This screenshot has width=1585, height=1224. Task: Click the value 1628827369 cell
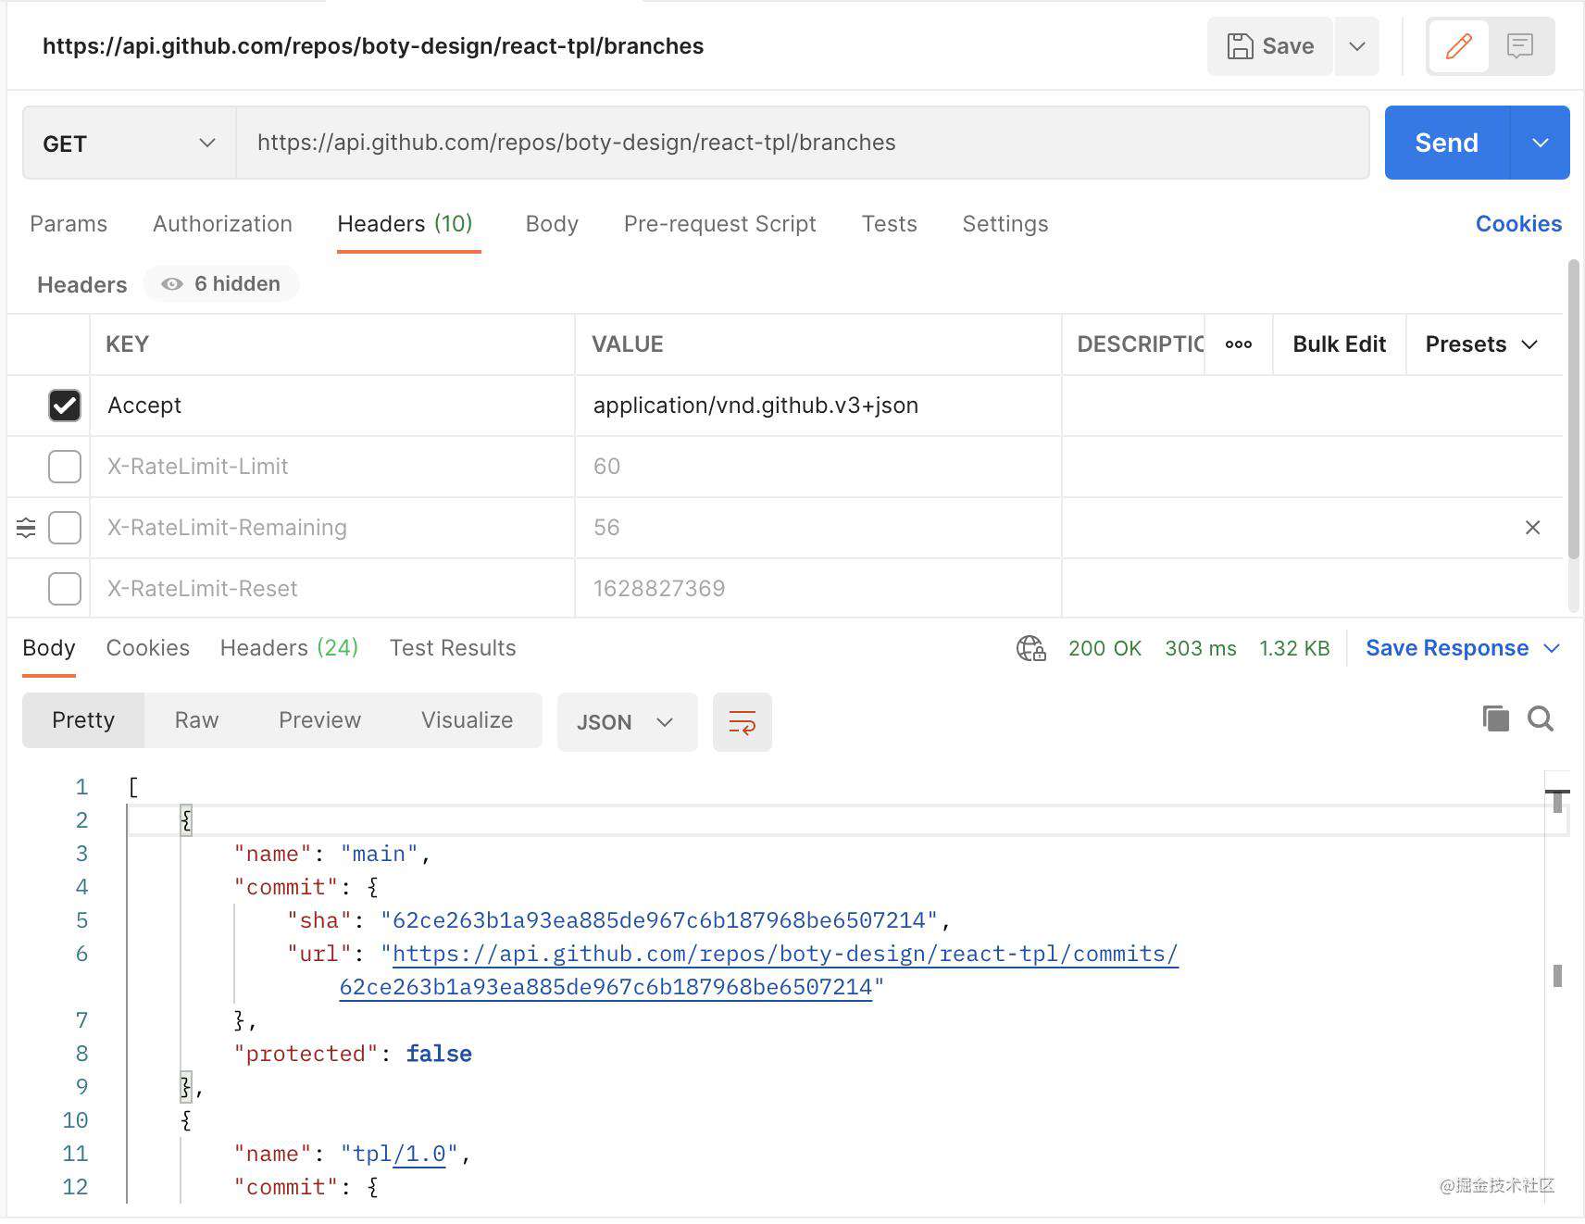click(x=818, y=589)
